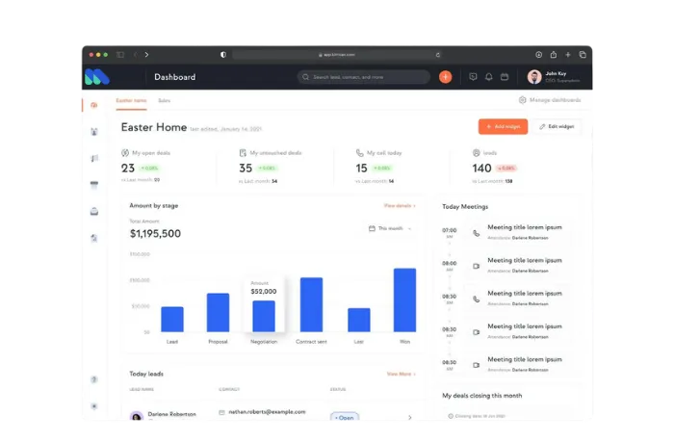Open the notifications bell icon

pyautogui.click(x=488, y=77)
